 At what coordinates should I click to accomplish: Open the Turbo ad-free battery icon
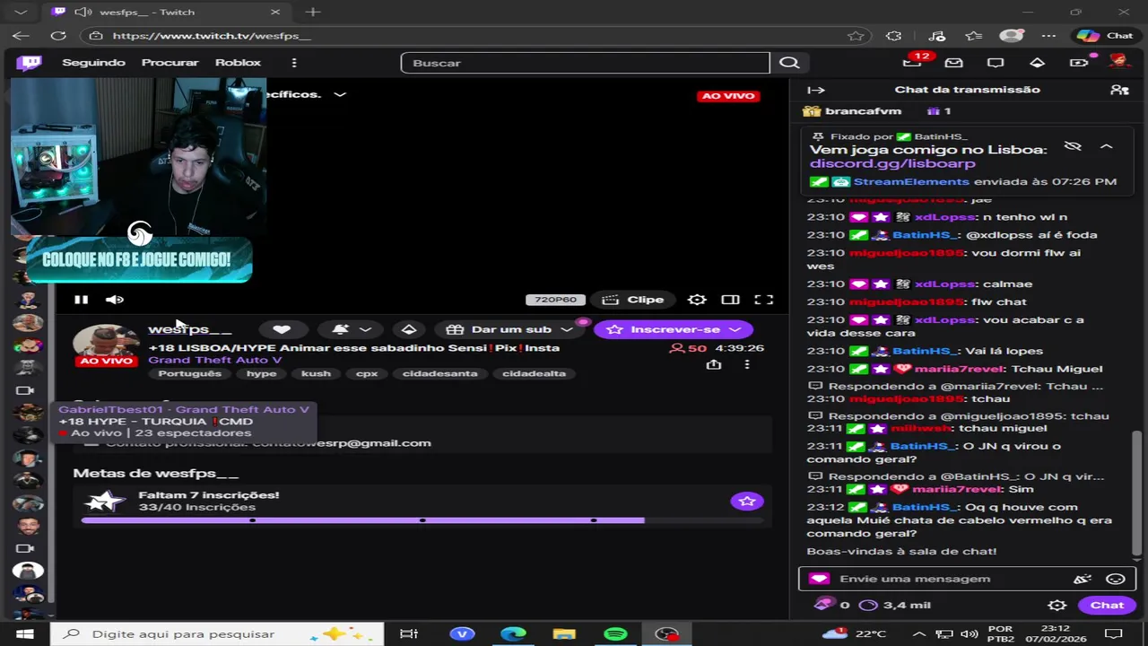(1079, 63)
